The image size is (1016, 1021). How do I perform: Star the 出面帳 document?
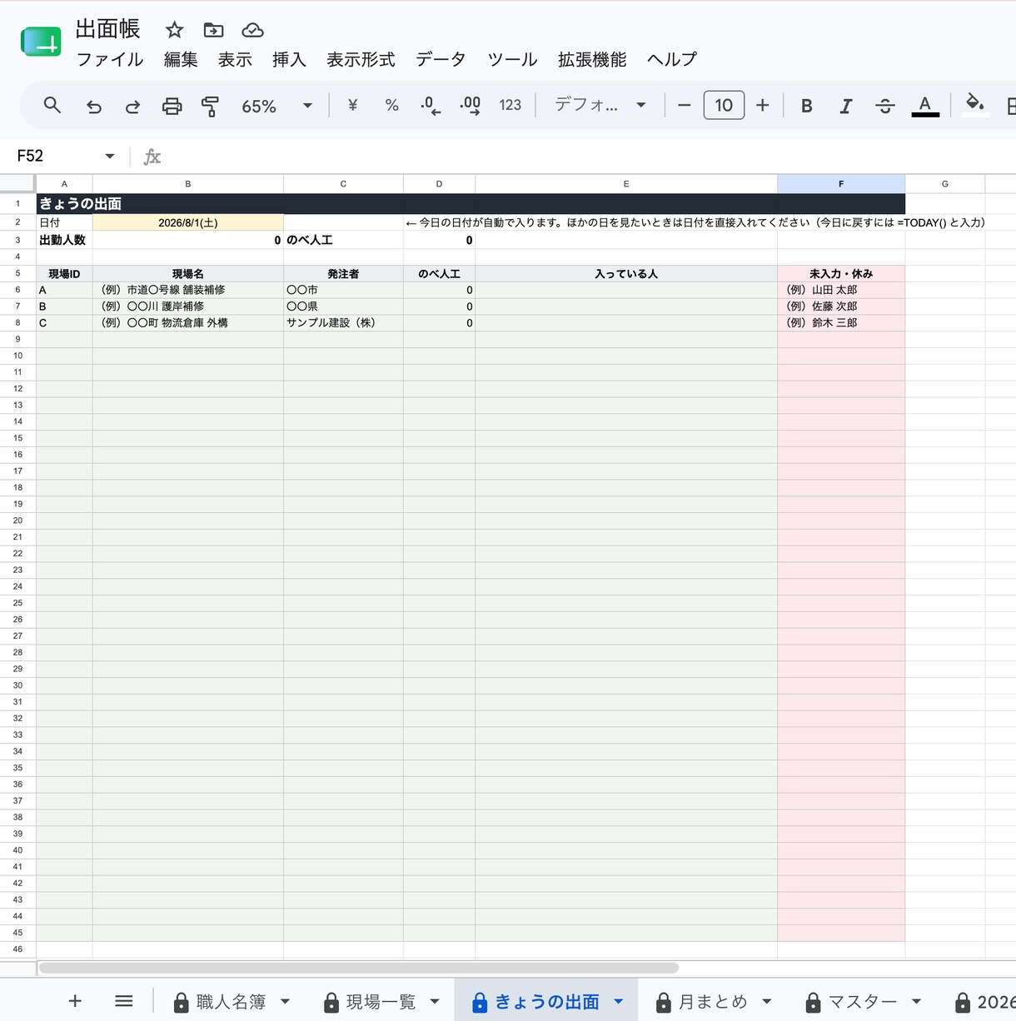[174, 30]
